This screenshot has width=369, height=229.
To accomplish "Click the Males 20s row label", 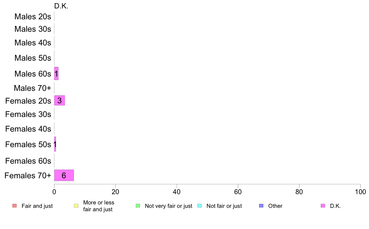I will pos(33,16).
